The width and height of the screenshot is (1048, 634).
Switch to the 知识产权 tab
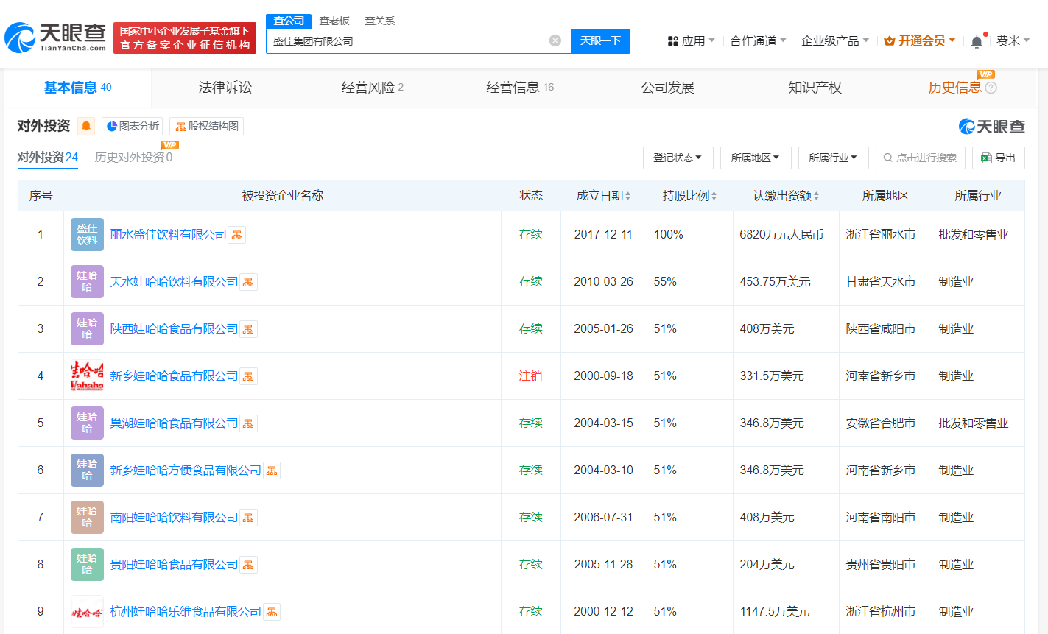pyautogui.click(x=815, y=88)
